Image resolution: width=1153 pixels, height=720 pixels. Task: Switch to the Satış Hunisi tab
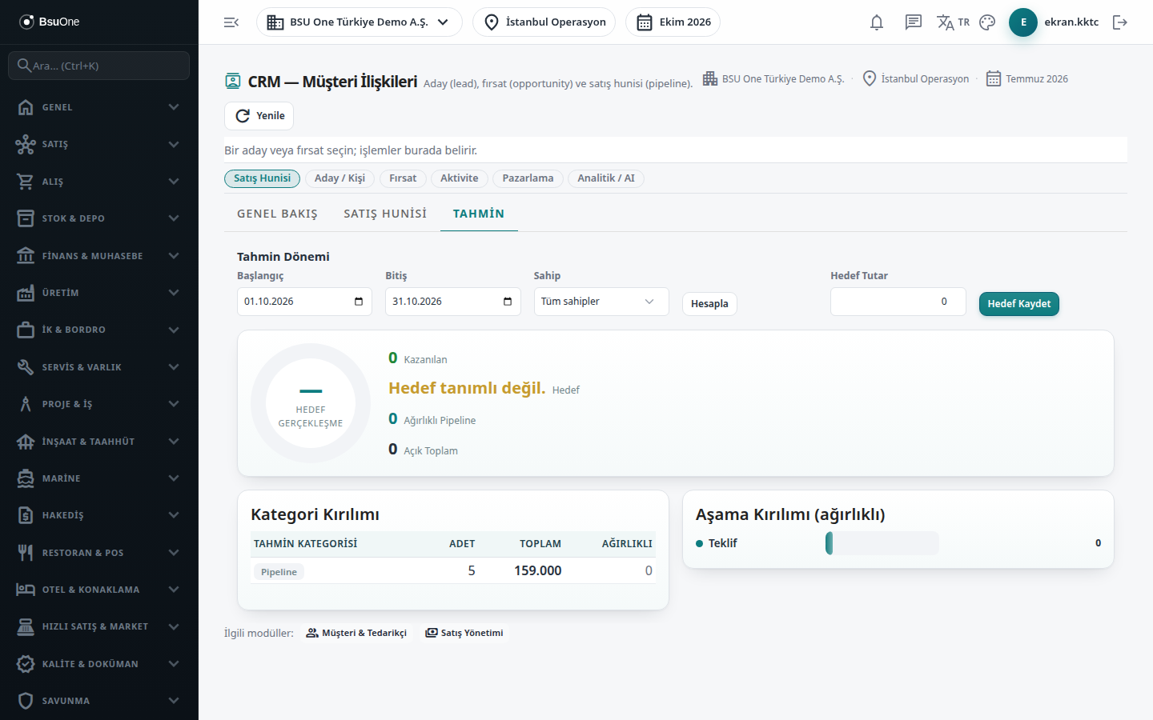[x=385, y=214]
